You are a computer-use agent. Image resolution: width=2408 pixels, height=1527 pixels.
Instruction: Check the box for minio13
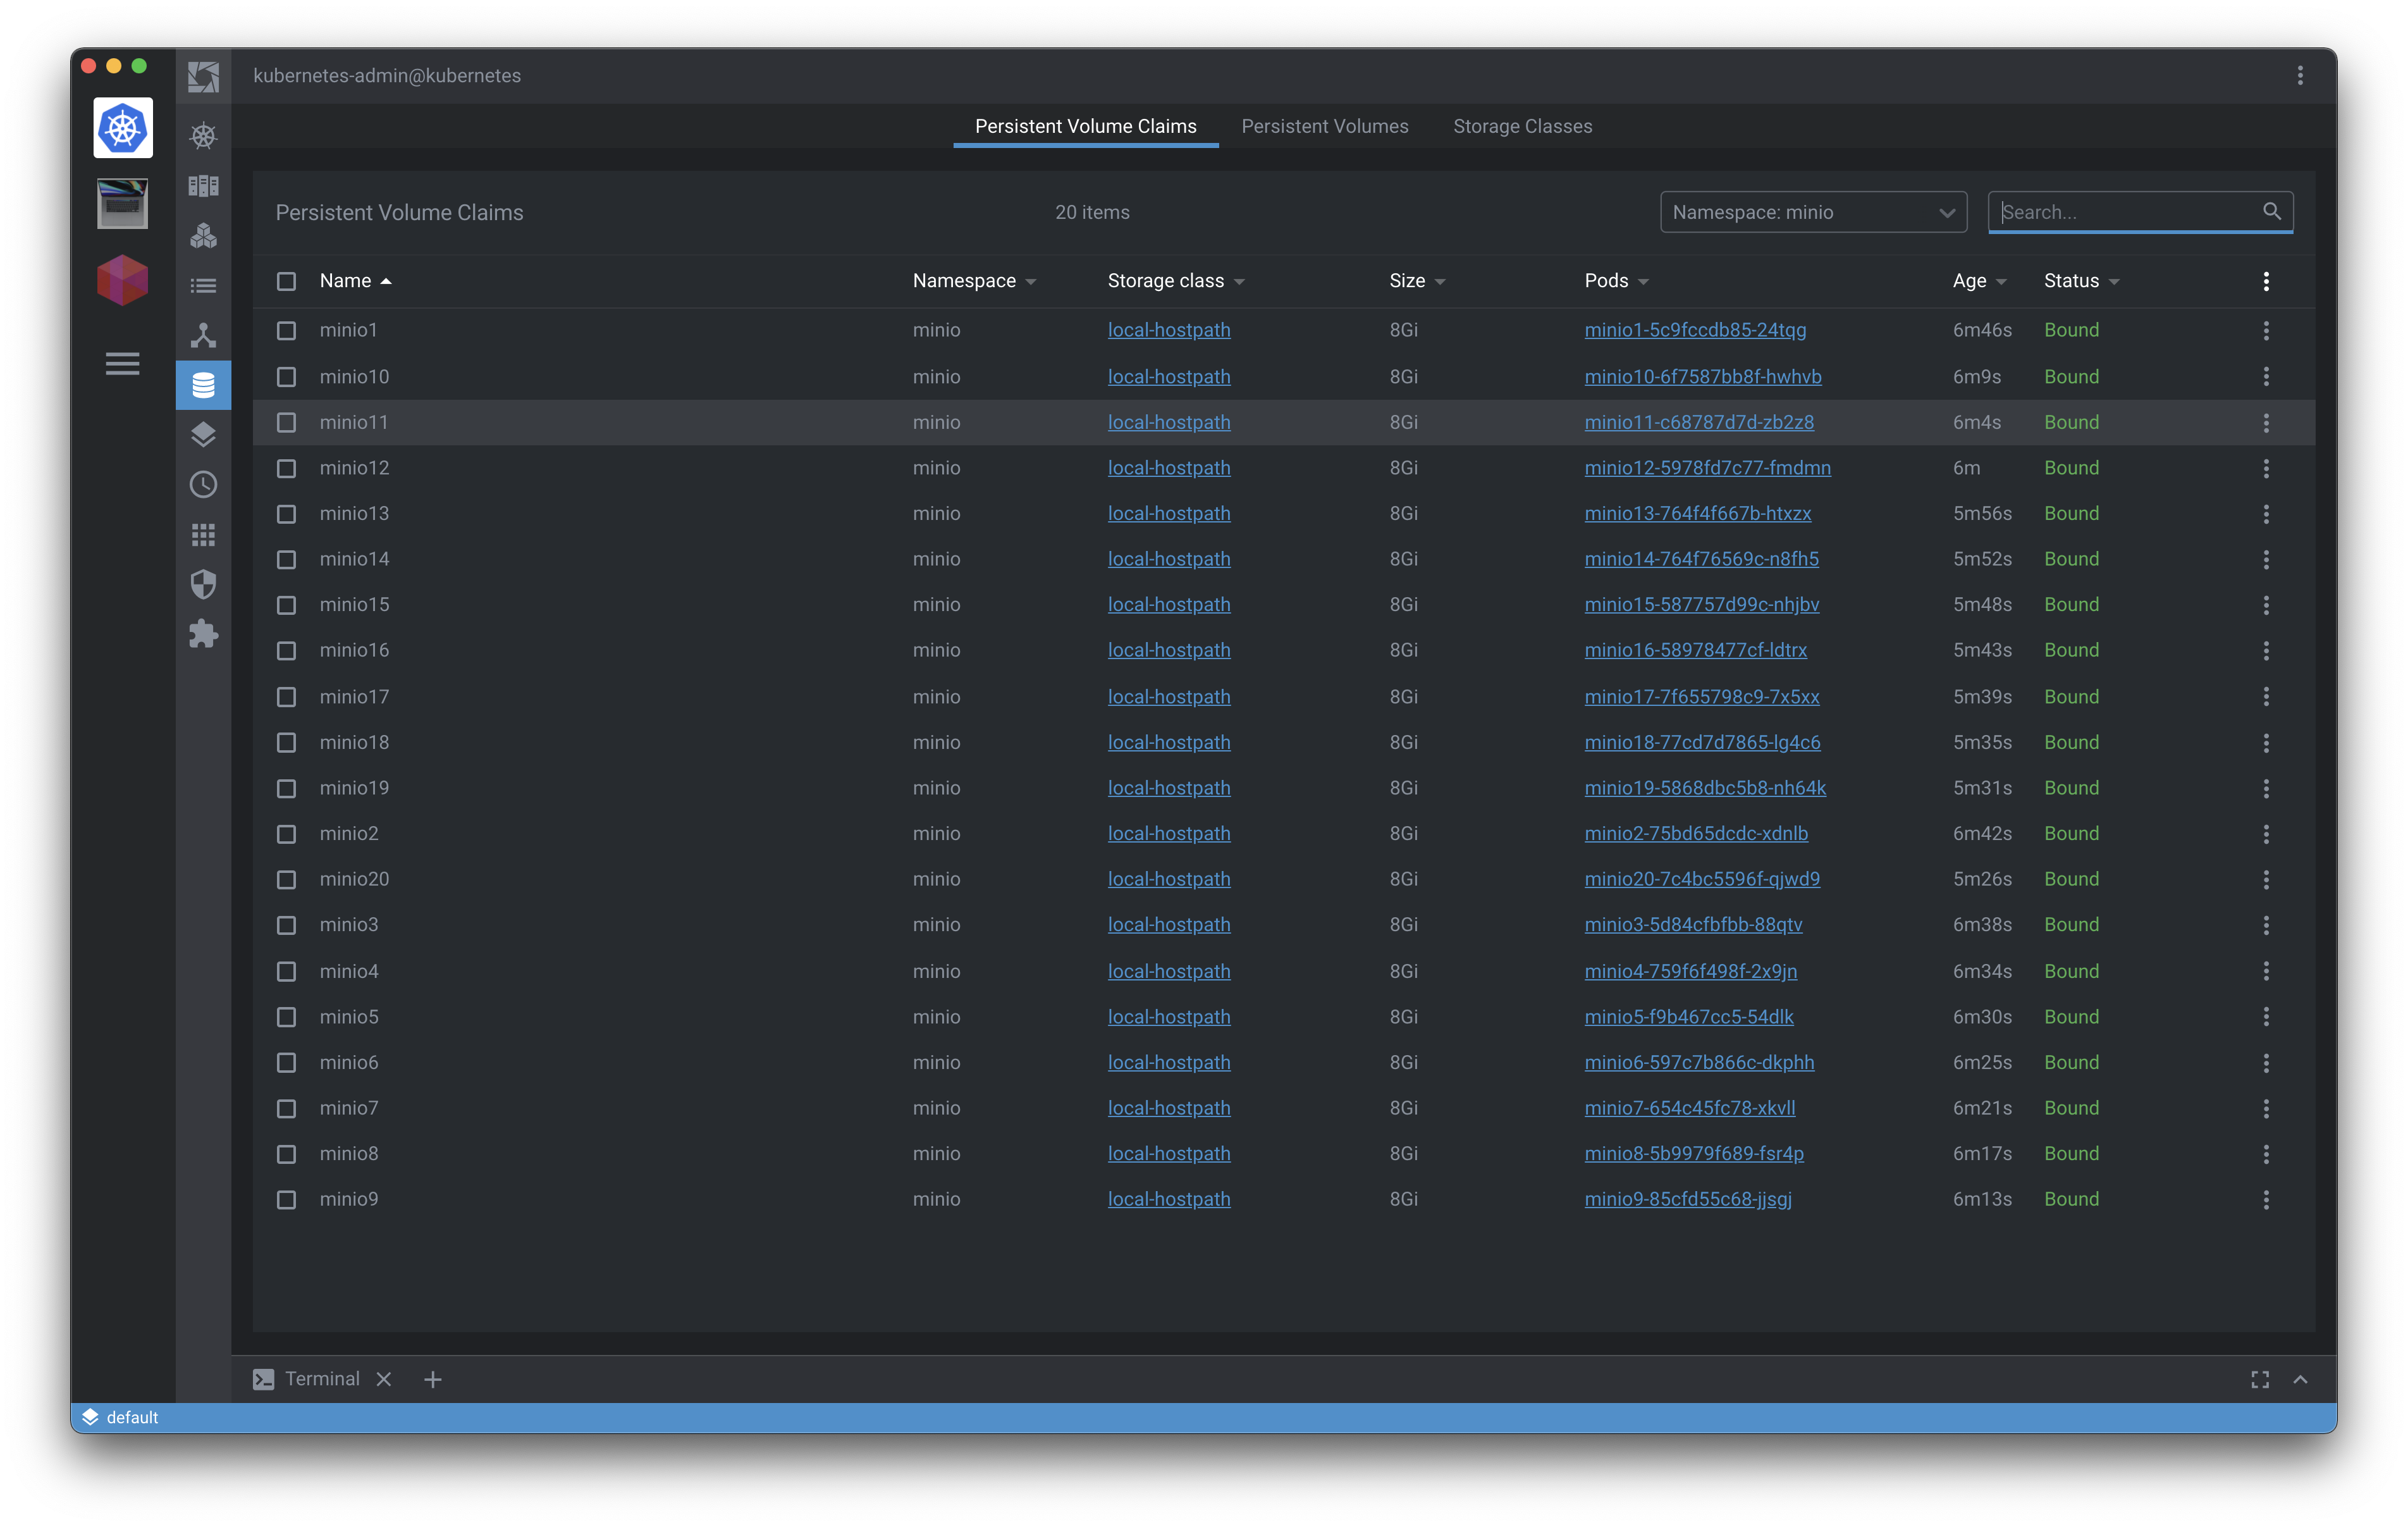(286, 514)
